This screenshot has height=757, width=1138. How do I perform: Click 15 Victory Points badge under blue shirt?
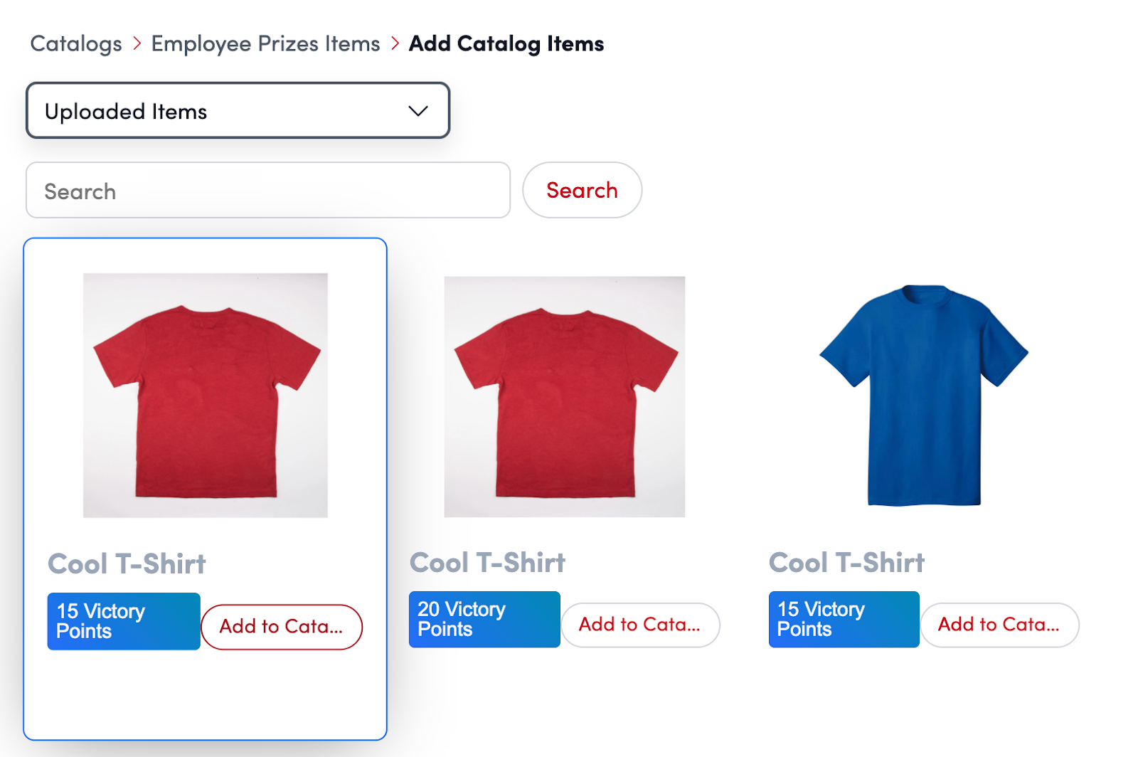[x=844, y=620]
